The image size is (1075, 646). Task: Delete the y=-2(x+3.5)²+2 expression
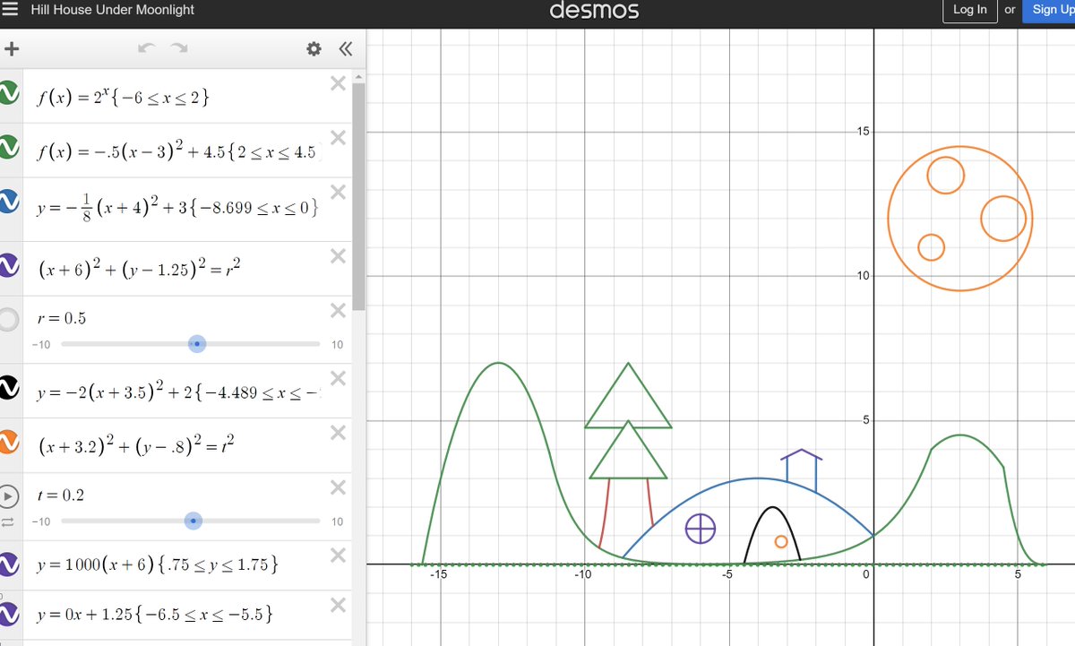338,378
